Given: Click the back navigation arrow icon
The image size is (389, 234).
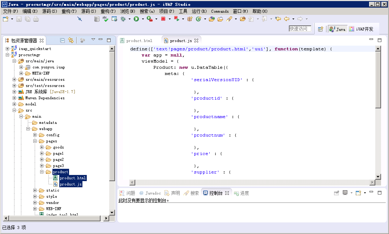Looking at the screenshot, I should pos(287,19).
